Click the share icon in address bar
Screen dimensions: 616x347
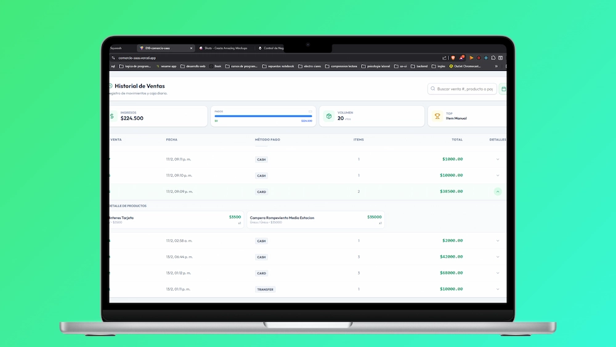coord(444,58)
